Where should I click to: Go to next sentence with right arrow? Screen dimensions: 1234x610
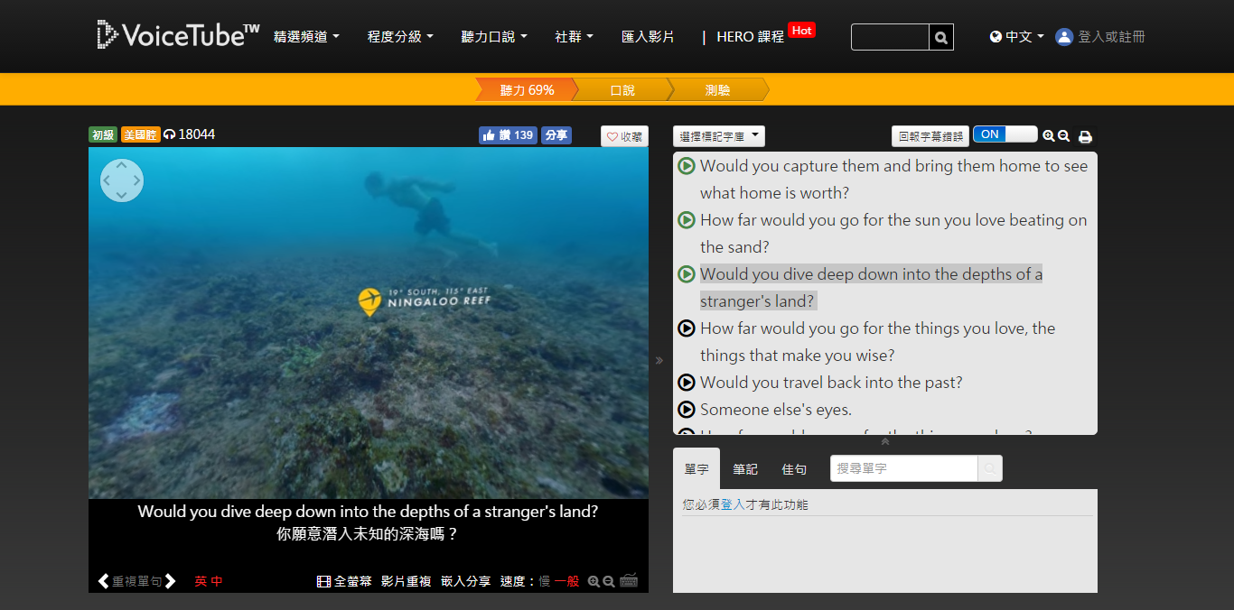pyautogui.click(x=170, y=581)
